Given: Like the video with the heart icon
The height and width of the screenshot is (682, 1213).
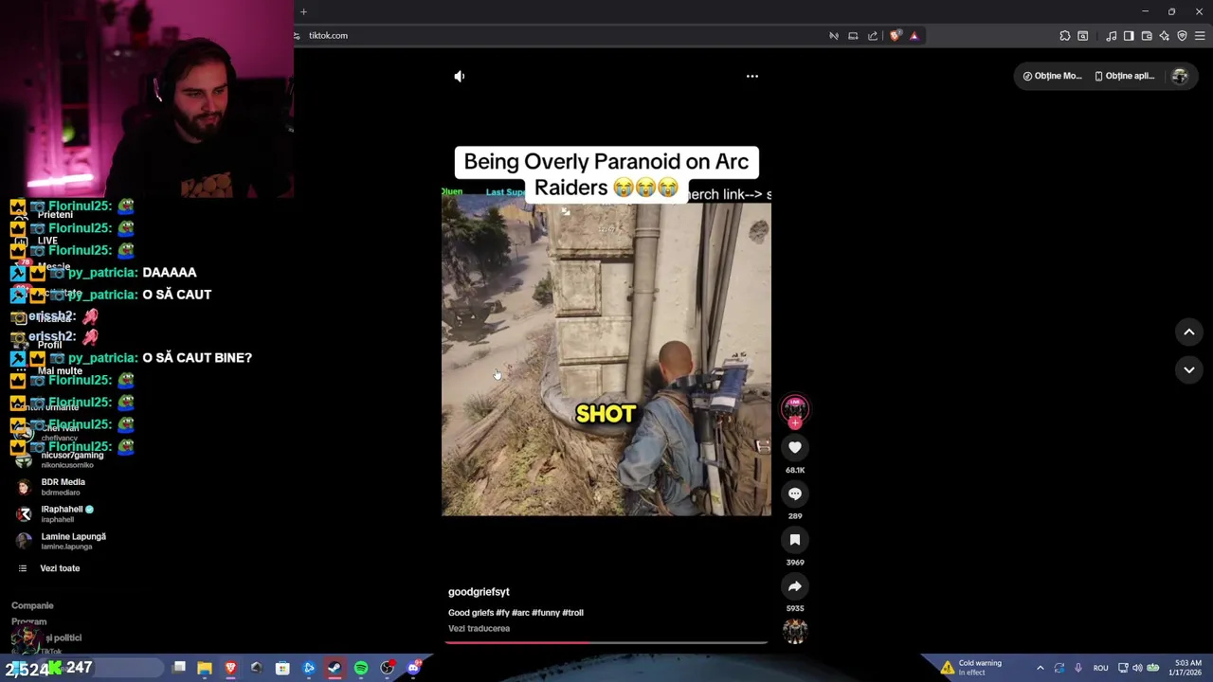Looking at the screenshot, I should click(795, 447).
